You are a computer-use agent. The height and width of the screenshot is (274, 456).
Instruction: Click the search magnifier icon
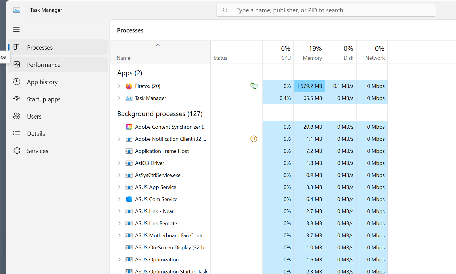225,10
